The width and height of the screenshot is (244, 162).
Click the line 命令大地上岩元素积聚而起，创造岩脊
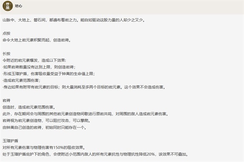37,40
